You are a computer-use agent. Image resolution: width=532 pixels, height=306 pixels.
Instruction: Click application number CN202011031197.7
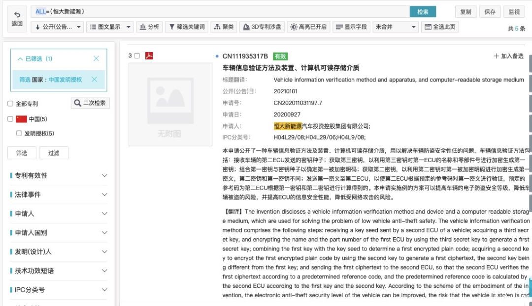coord(298,103)
